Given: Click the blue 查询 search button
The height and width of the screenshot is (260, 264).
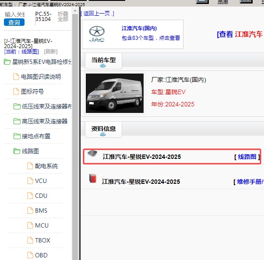Looking at the screenshot, I should [x=14, y=22].
